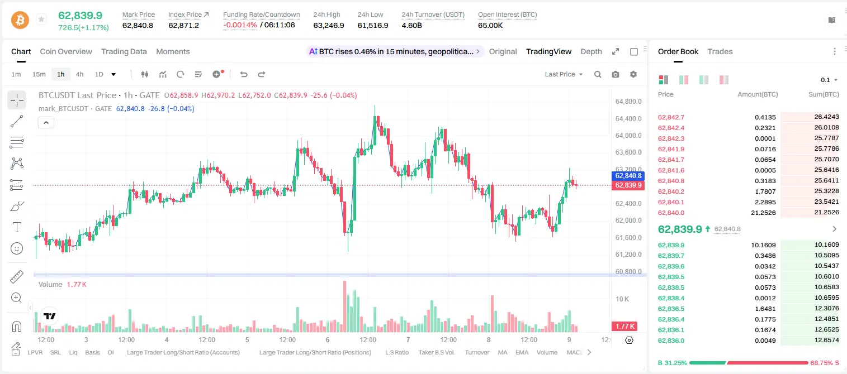This screenshot has height=374, width=847.
Task: Open the emoji sticker tool
Action: click(x=17, y=248)
